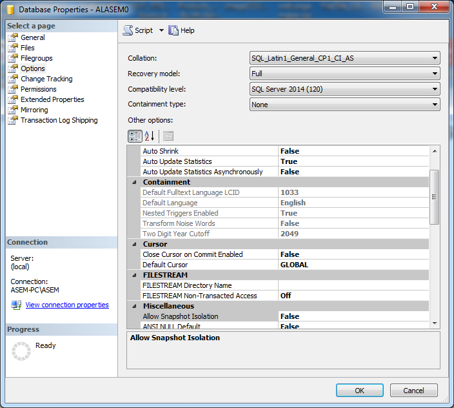Expand the Script dropdown arrow
The image size is (454, 408).
pos(161,30)
